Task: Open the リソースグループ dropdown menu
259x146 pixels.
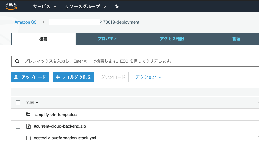Action: [x=85, y=6]
